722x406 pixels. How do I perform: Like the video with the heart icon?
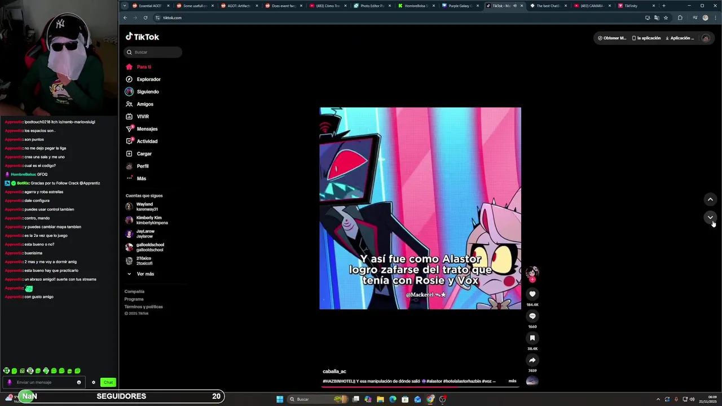(532, 294)
